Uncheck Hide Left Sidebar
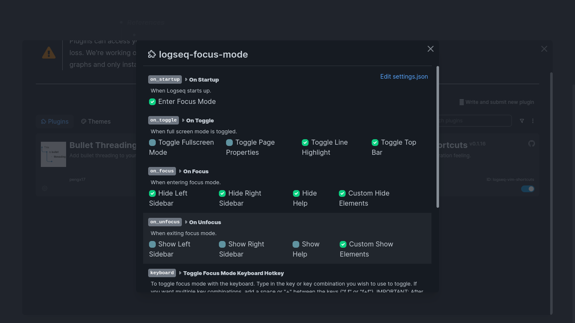The image size is (575, 323). click(152, 193)
